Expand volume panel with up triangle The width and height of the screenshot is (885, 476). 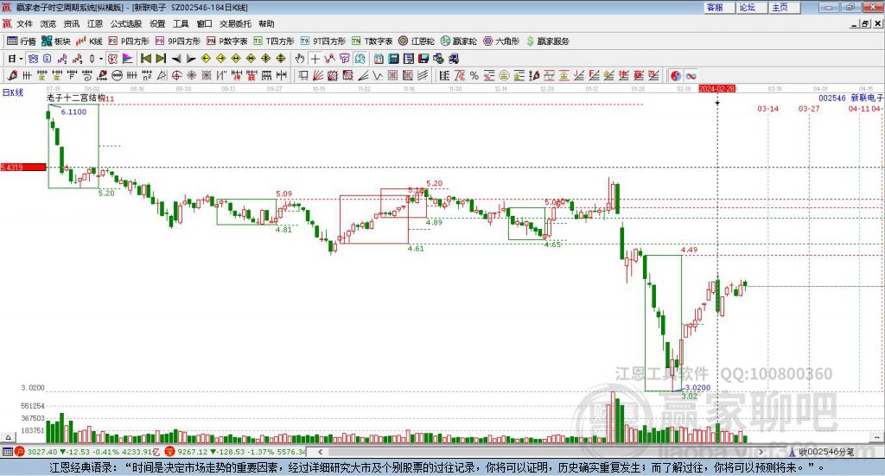pyautogui.click(x=8, y=437)
